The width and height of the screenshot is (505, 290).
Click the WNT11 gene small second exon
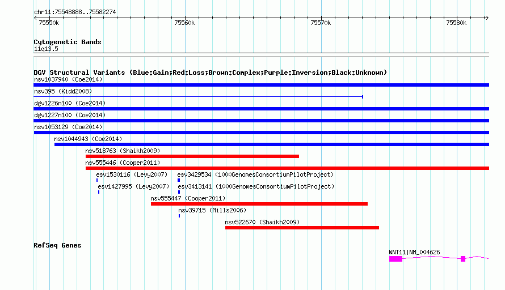pyautogui.click(x=463, y=259)
